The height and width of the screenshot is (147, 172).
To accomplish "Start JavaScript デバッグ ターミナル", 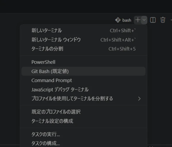I will [83, 90].
